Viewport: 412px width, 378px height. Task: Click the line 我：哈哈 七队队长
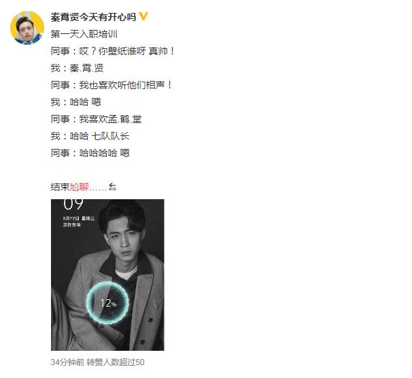coord(90,136)
